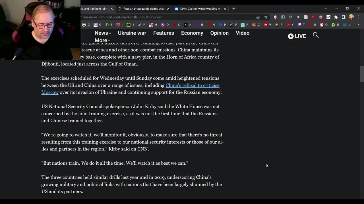
Task: Go to Features section
Action: [x=164, y=33]
